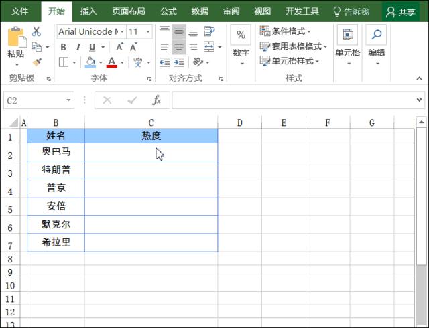Collapse the ribbon with the chevron
The height and width of the screenshot is (328, 429).
click(x=419, y=79)
